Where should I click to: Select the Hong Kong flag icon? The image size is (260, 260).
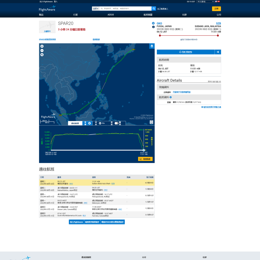[219, 2]
